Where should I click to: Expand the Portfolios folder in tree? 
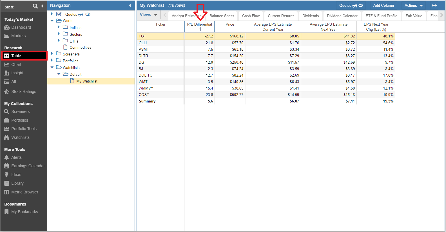coord(52,60)
